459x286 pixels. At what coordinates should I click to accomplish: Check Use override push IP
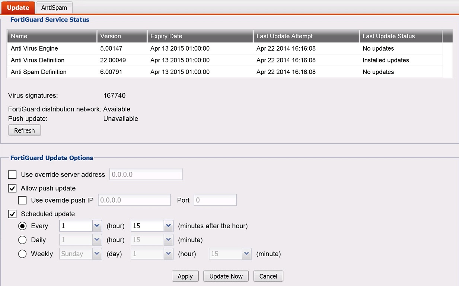[x=22, y=200]
